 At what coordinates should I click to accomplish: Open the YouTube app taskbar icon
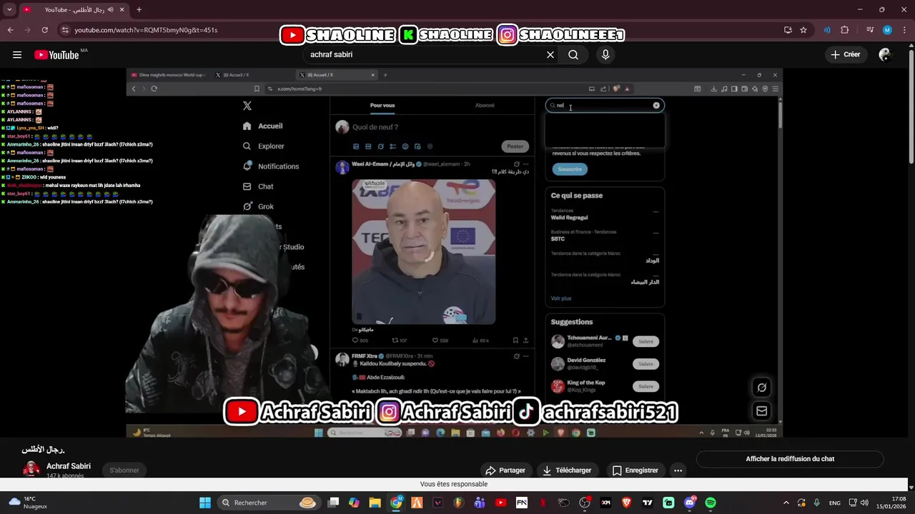point(500,503)
